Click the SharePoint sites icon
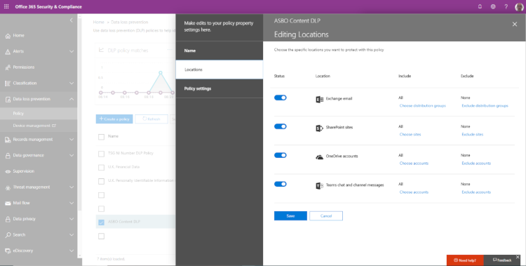The image size is (526, 266). pos(319,128)
